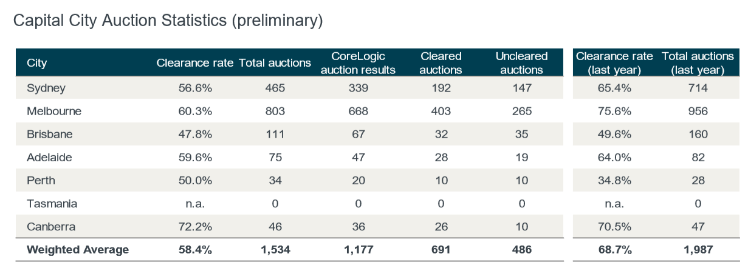Click the Clearance rate column header

point(194,63)
